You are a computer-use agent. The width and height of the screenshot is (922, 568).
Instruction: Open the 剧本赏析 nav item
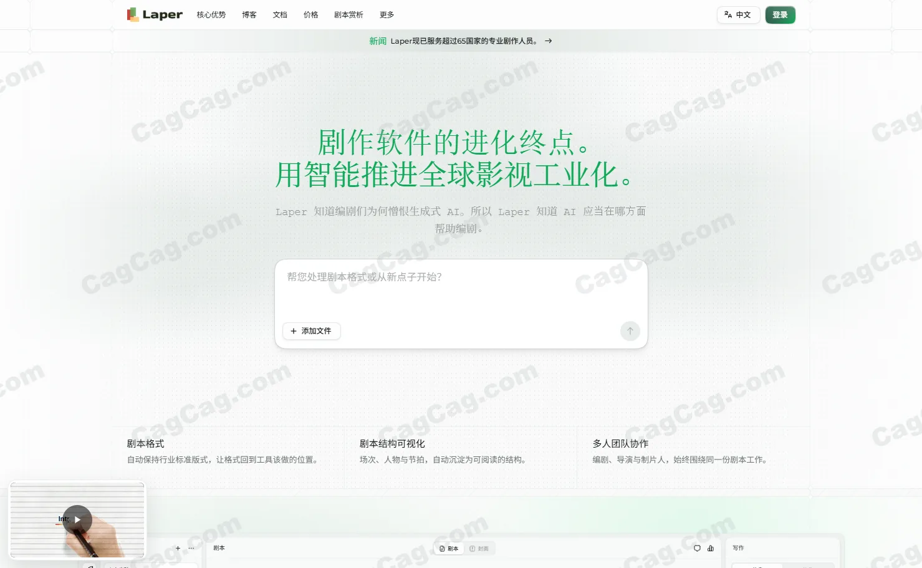point(348,15)
